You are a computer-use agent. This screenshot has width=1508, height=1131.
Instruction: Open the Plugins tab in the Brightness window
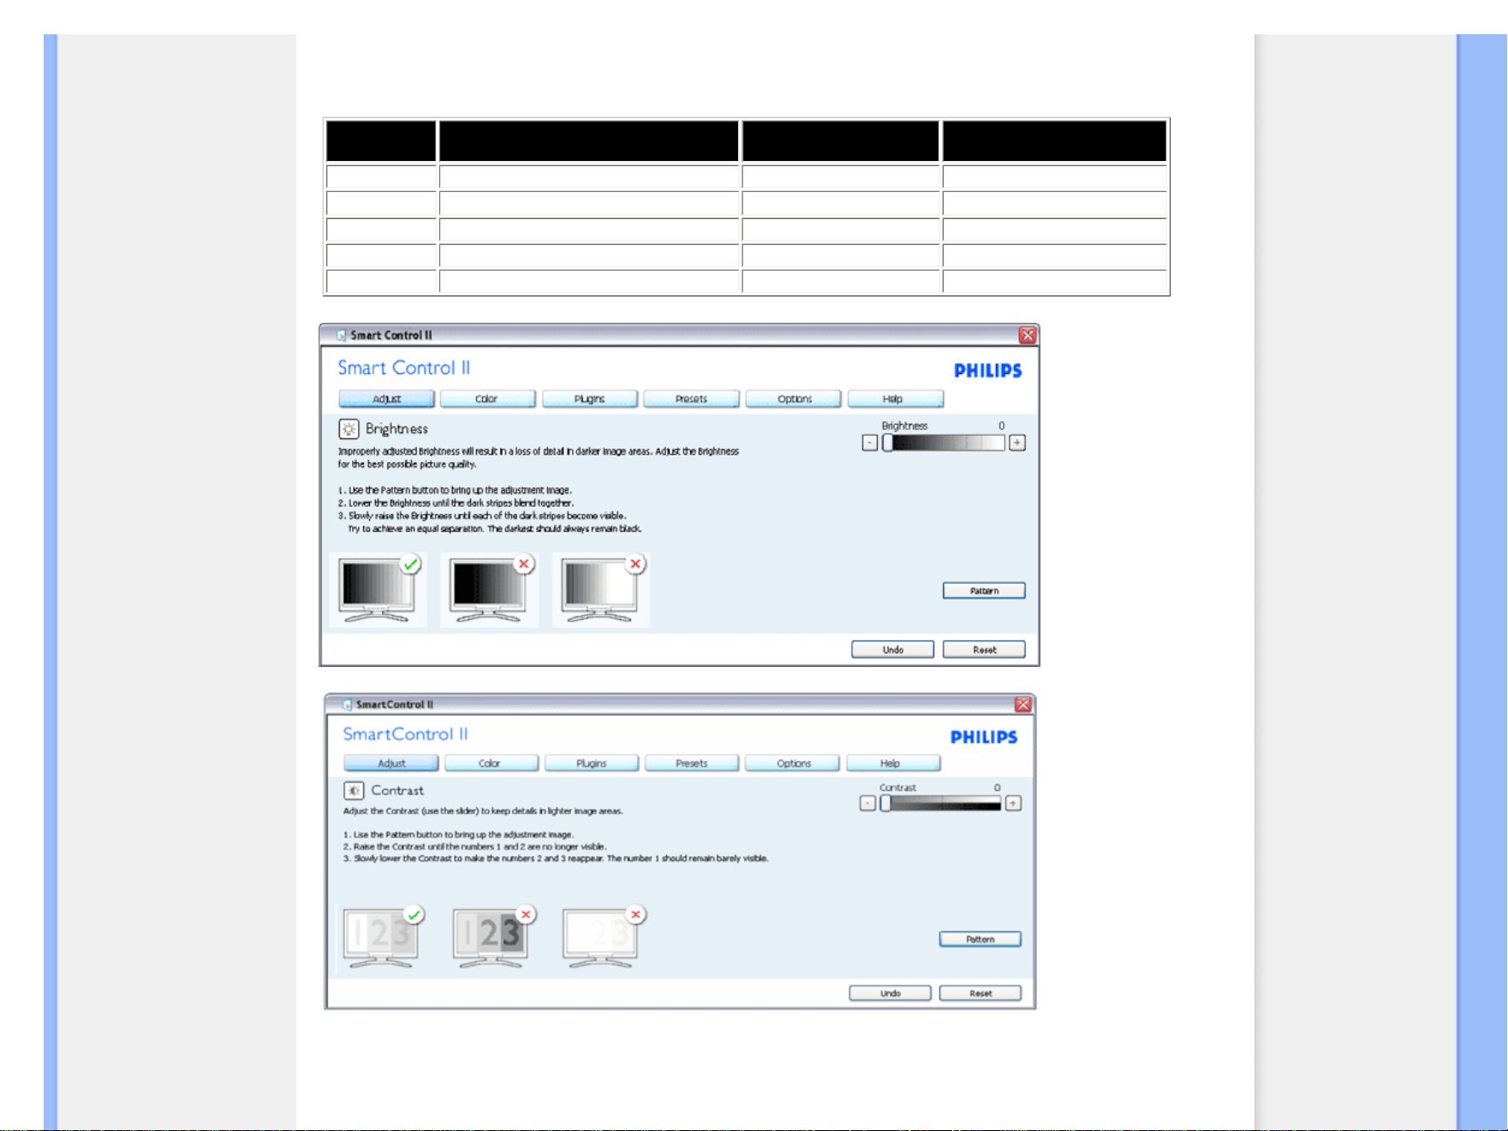pyautogui.click(x=590, y=399)
